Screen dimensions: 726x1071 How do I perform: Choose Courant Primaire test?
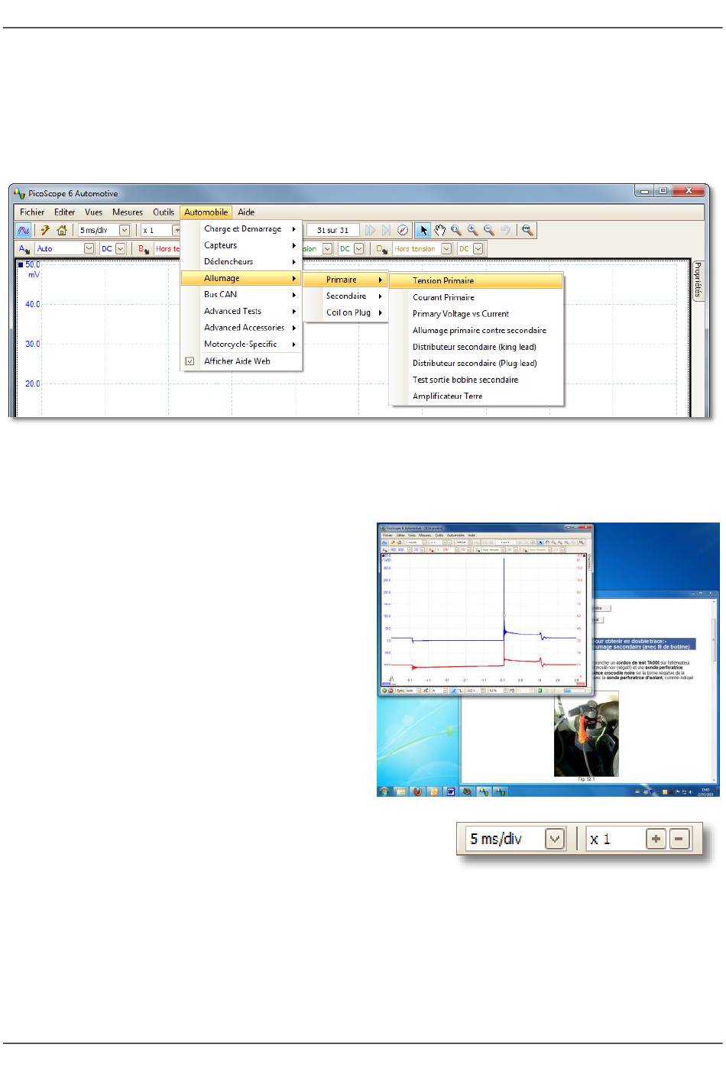click(476, 297)
